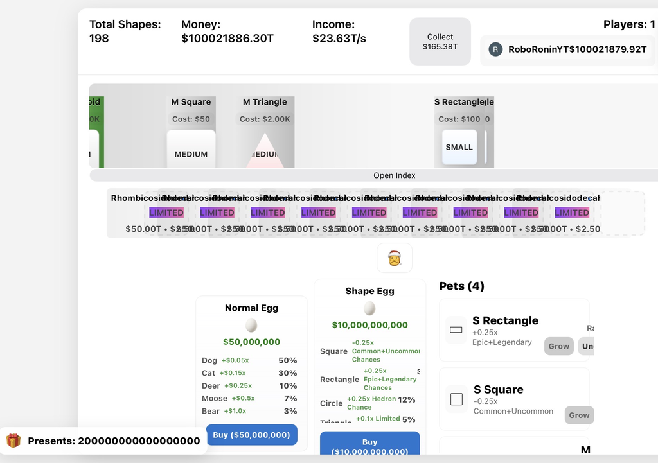
Task: Select the S Rectangle SMALL card
Action: 459,147
